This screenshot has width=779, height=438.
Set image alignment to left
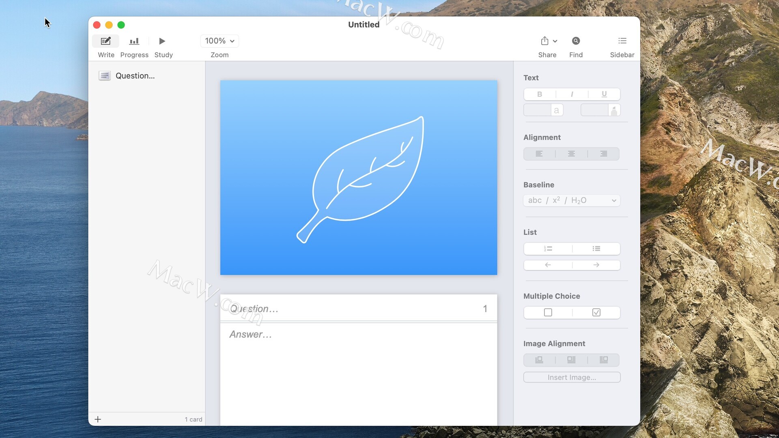click(539, 360)
